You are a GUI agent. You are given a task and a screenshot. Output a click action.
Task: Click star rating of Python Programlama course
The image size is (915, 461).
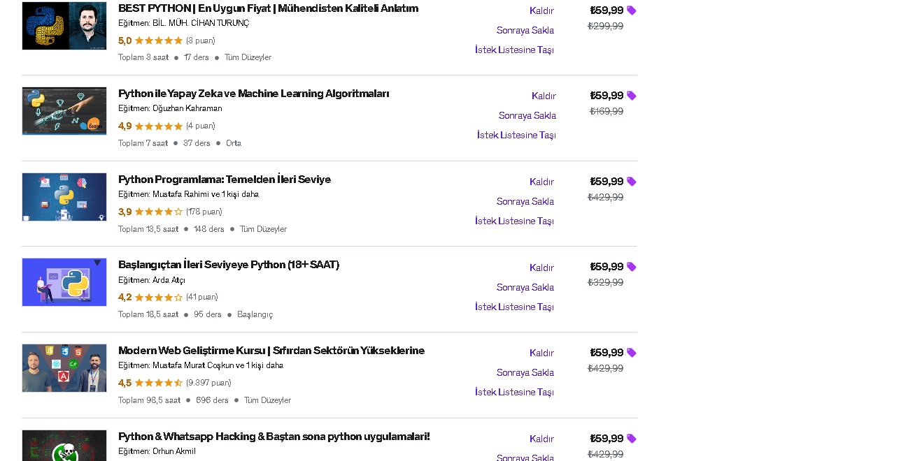tap(158, 212)
